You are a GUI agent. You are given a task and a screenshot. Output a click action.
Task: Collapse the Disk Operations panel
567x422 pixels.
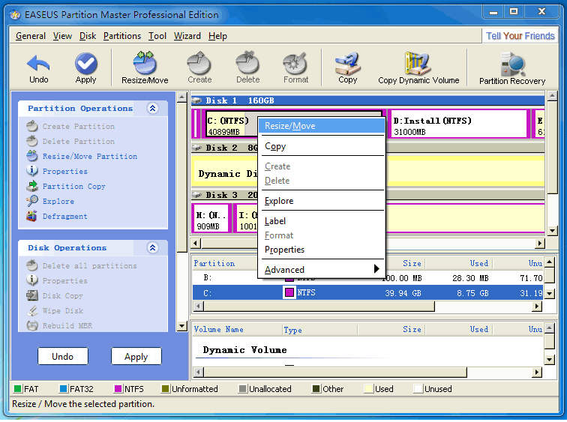pos(152,247)
